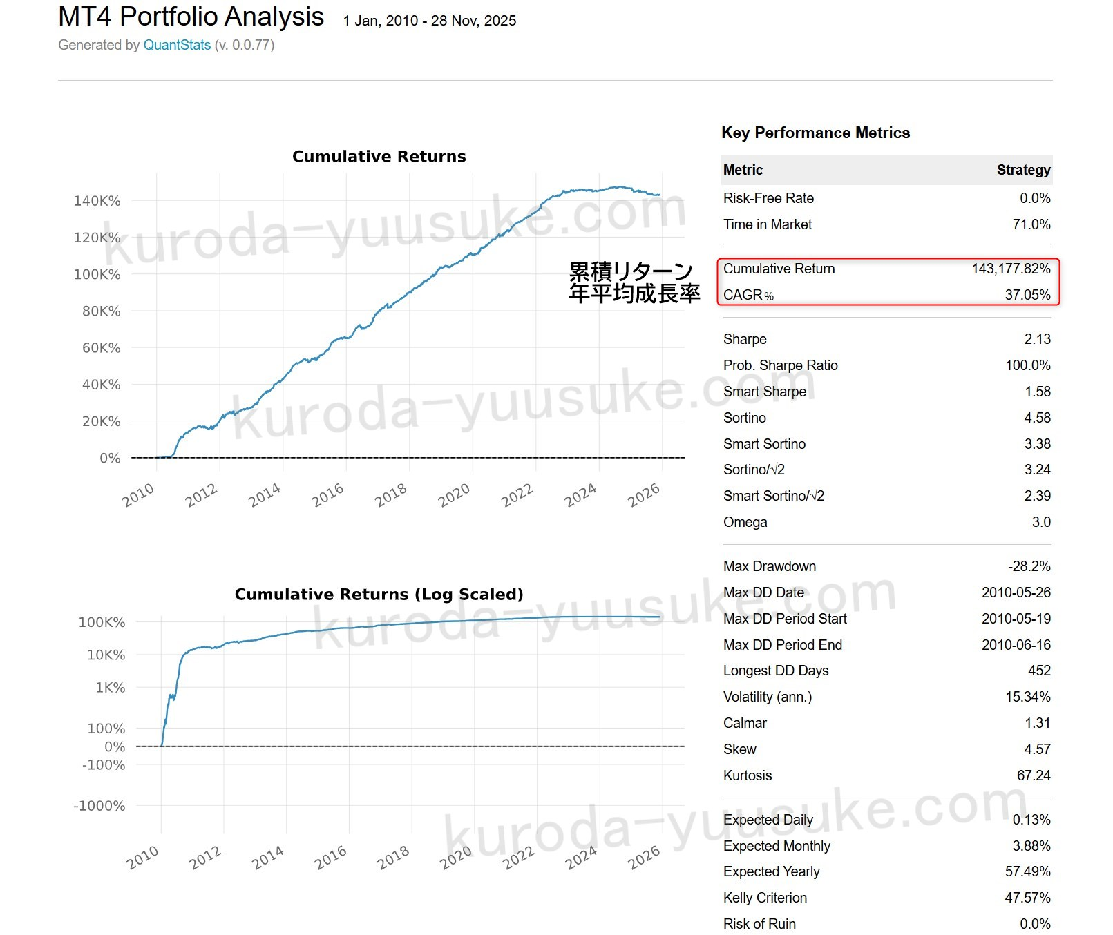Select the Key Performance Metrics heading
The image size is (1113, 935).
(x=815, y=133)
